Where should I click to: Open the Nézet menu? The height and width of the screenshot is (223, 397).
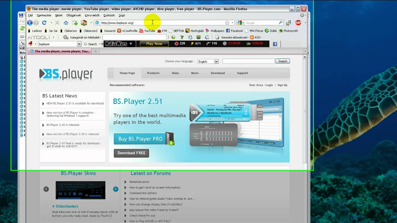pyautogui.click(x=59, y=15)
